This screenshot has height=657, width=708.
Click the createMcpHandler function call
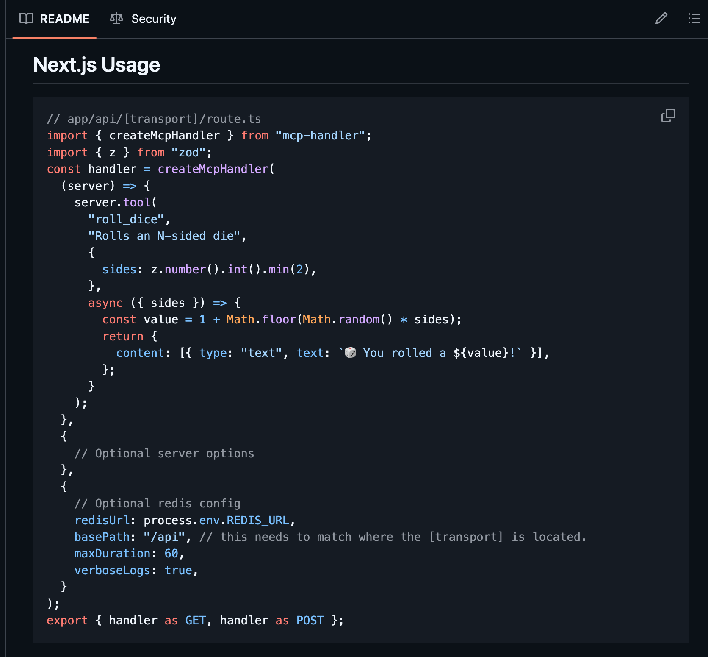(213, 169)
